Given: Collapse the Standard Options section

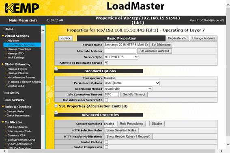Looking at the screenshot, I should coord(56,69).
